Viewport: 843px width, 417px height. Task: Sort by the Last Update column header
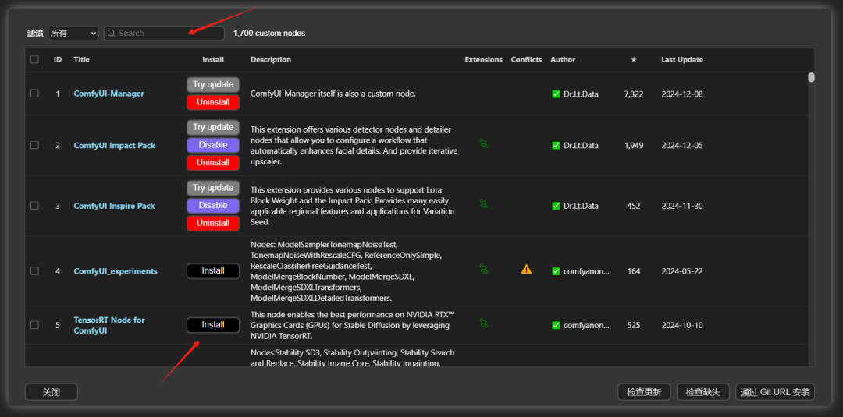point(682,59)
